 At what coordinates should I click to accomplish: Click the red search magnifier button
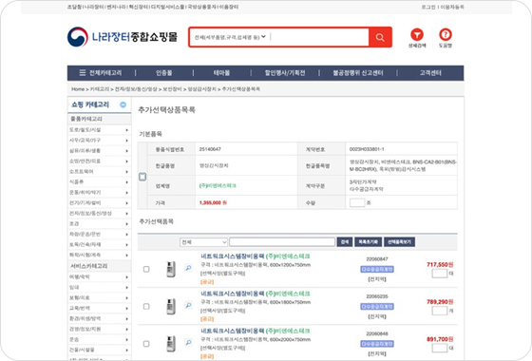[x=380, y=37]
